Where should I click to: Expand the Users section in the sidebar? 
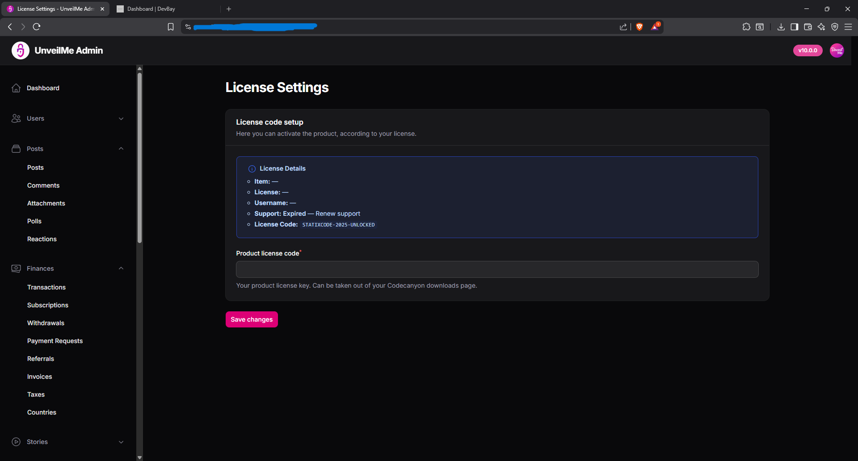121,118
